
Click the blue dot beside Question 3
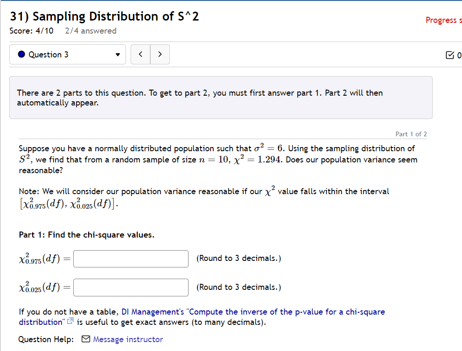pos(21,54)
